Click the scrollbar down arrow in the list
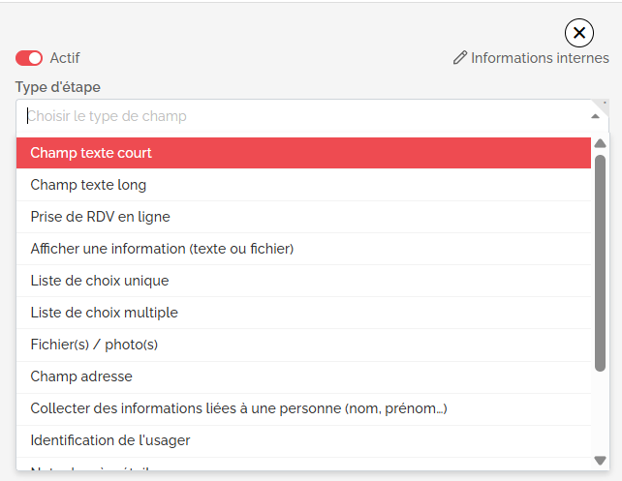The height and width of the screenshot is (481, 622). point(600,461)
